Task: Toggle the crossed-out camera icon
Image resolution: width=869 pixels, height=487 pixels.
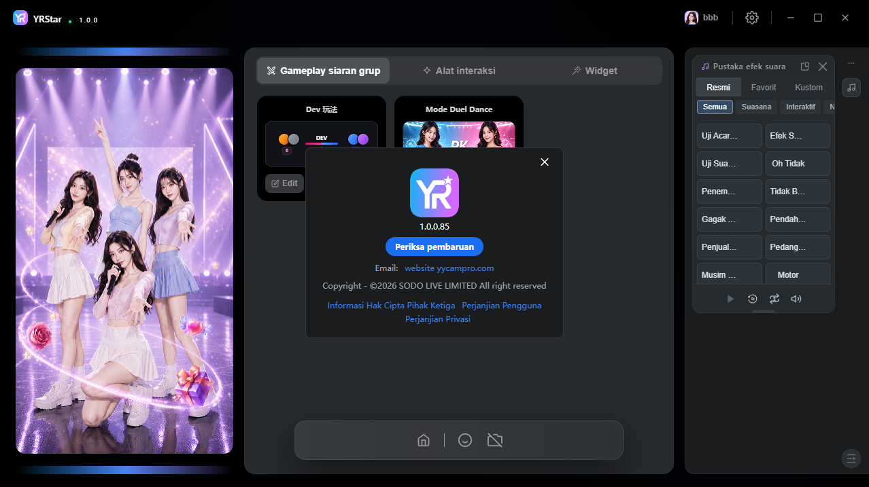Action: 495,440
